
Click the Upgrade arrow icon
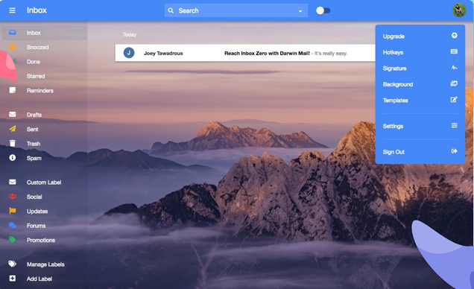[454, 36]
